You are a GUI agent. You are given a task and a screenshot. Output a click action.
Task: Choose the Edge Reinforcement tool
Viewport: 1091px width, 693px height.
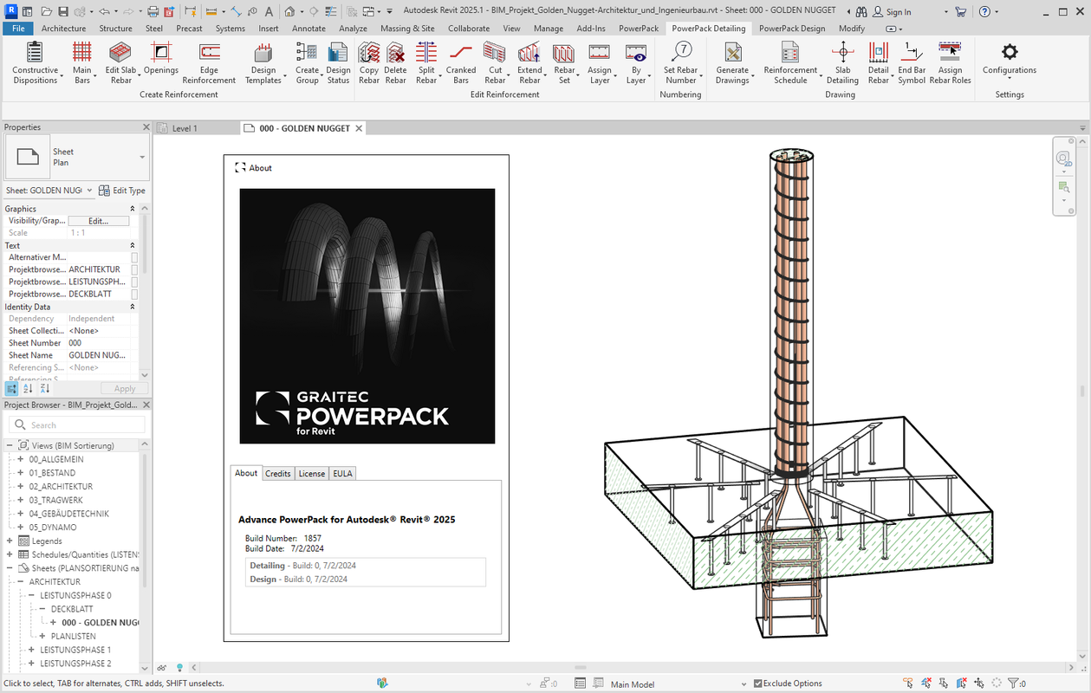[x=209, y=62]
